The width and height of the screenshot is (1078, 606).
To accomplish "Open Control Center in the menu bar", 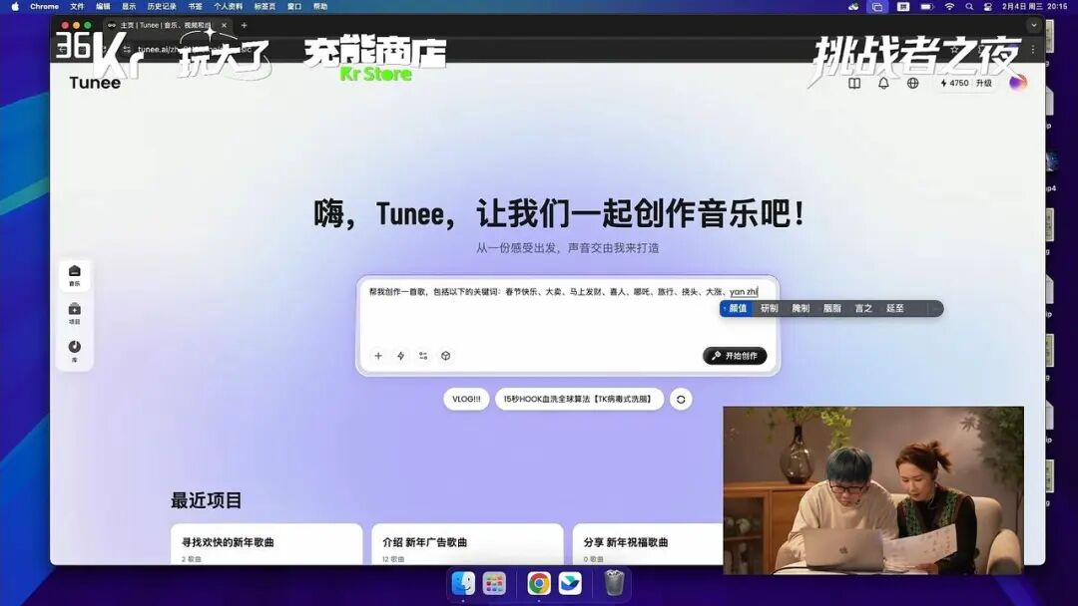I will tap(988, 6).
